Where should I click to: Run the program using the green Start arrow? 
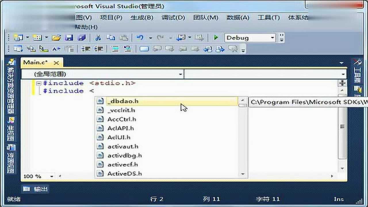click(216, 37)
